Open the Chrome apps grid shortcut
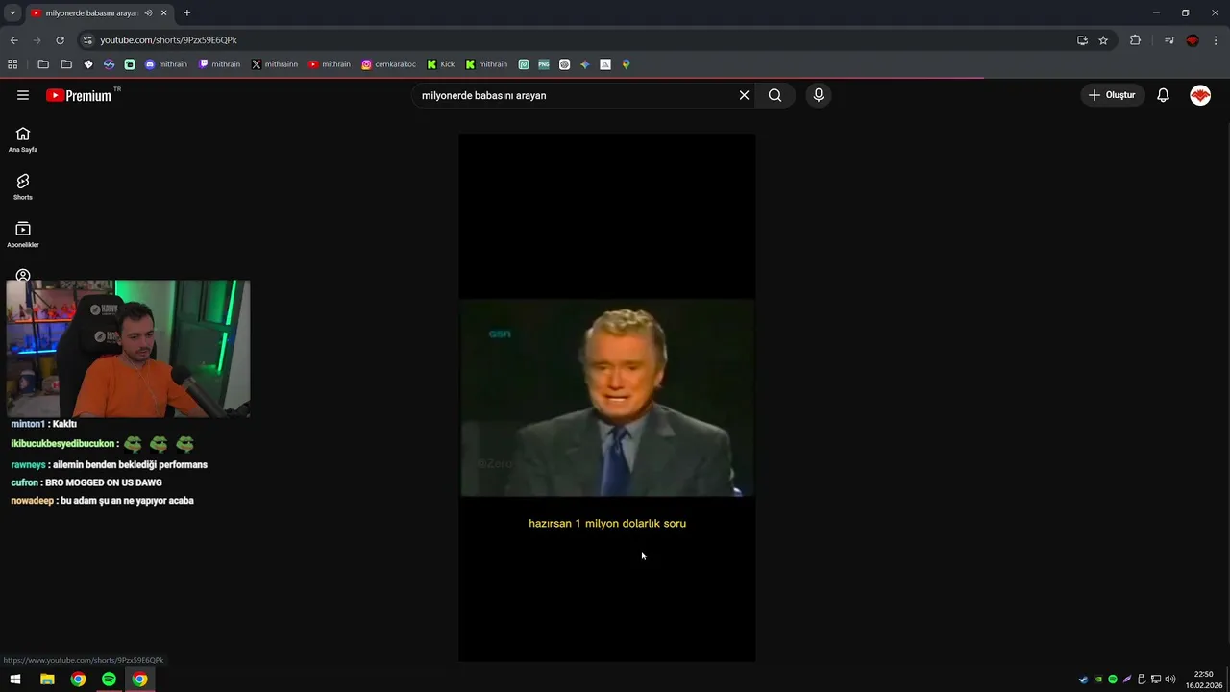 point(12,64)
